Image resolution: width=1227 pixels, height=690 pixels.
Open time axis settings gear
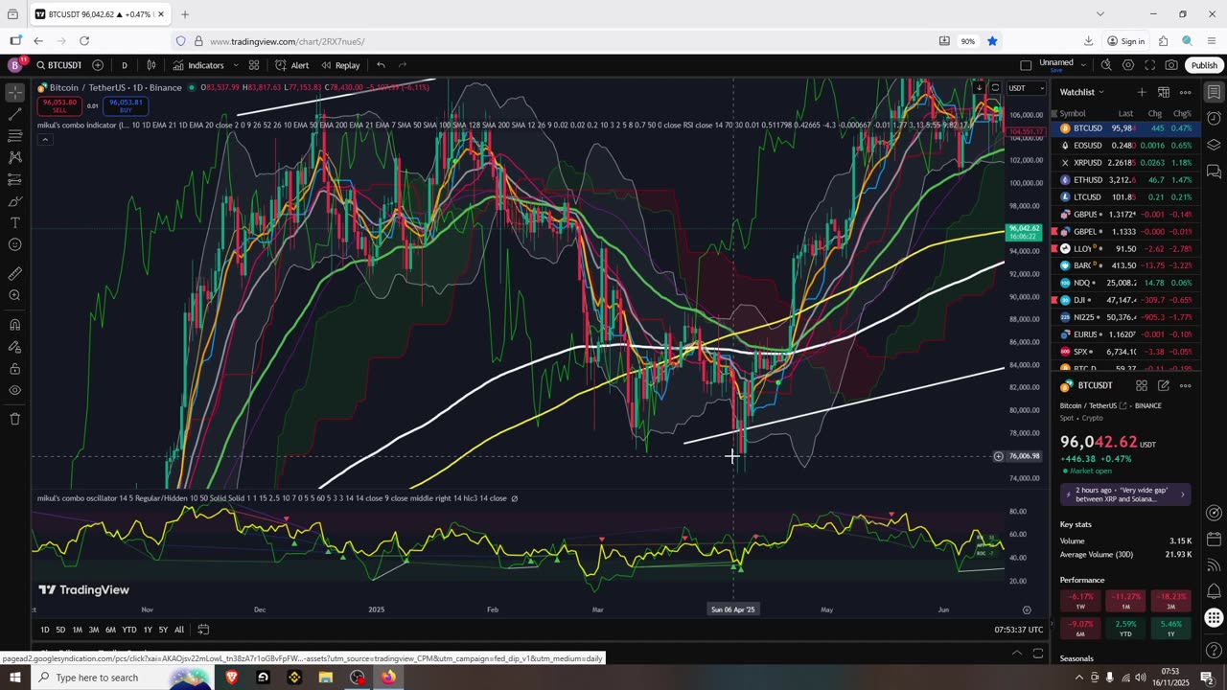1027,609
